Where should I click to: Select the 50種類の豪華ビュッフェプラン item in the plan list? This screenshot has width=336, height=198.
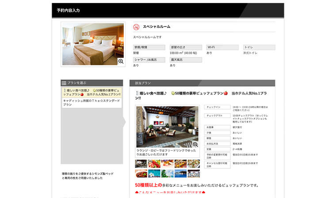92,92
